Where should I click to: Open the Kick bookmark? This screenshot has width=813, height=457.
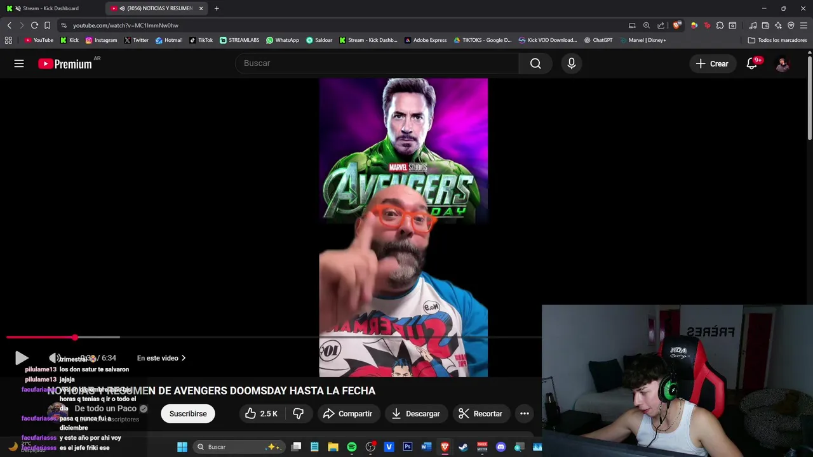point(69,40)
